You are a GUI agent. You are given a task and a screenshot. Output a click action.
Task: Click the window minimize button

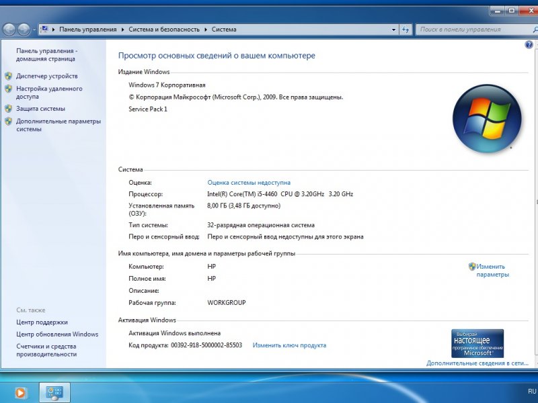click(498, 11)
